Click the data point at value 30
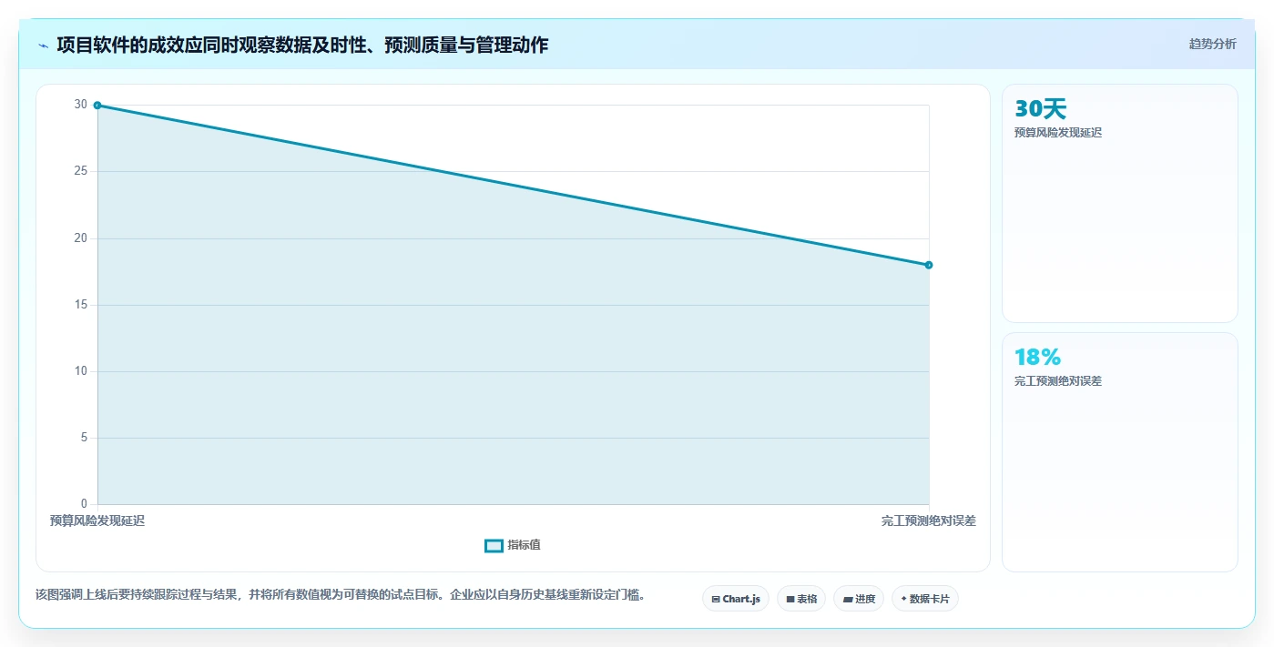 coord(97,106)
